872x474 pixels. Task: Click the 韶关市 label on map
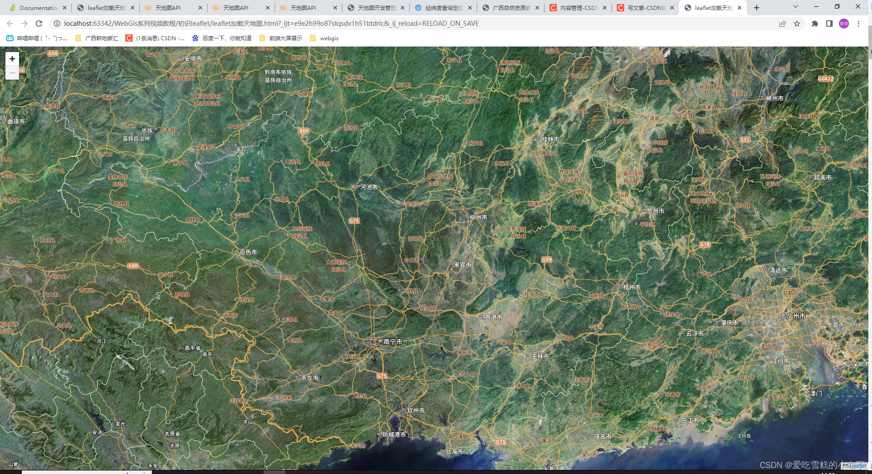tap(823, 177)
